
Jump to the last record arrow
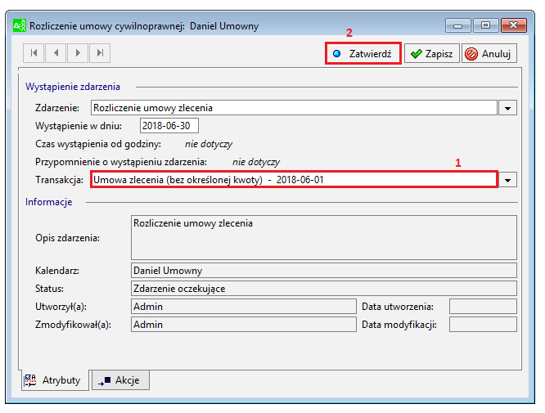pyautogui.click(x=100, y=53)
